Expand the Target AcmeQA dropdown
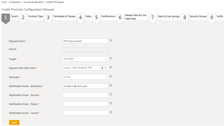Viewport: 224px width, 126px height. click(x=85, y=59)
